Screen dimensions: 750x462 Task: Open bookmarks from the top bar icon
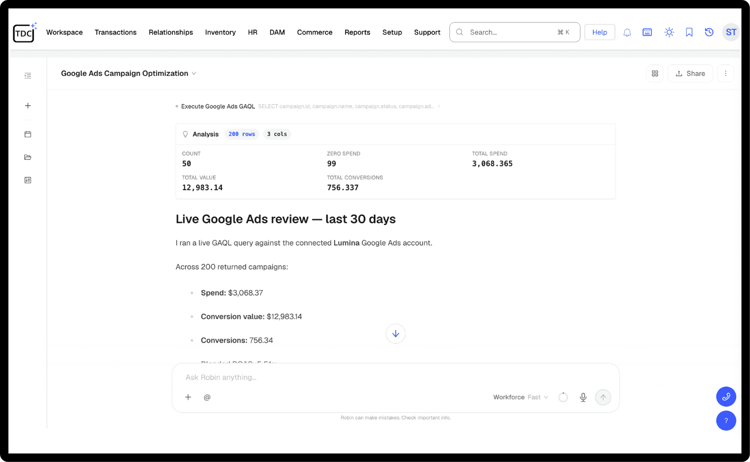pyautogui.click(x=689, y=32)
